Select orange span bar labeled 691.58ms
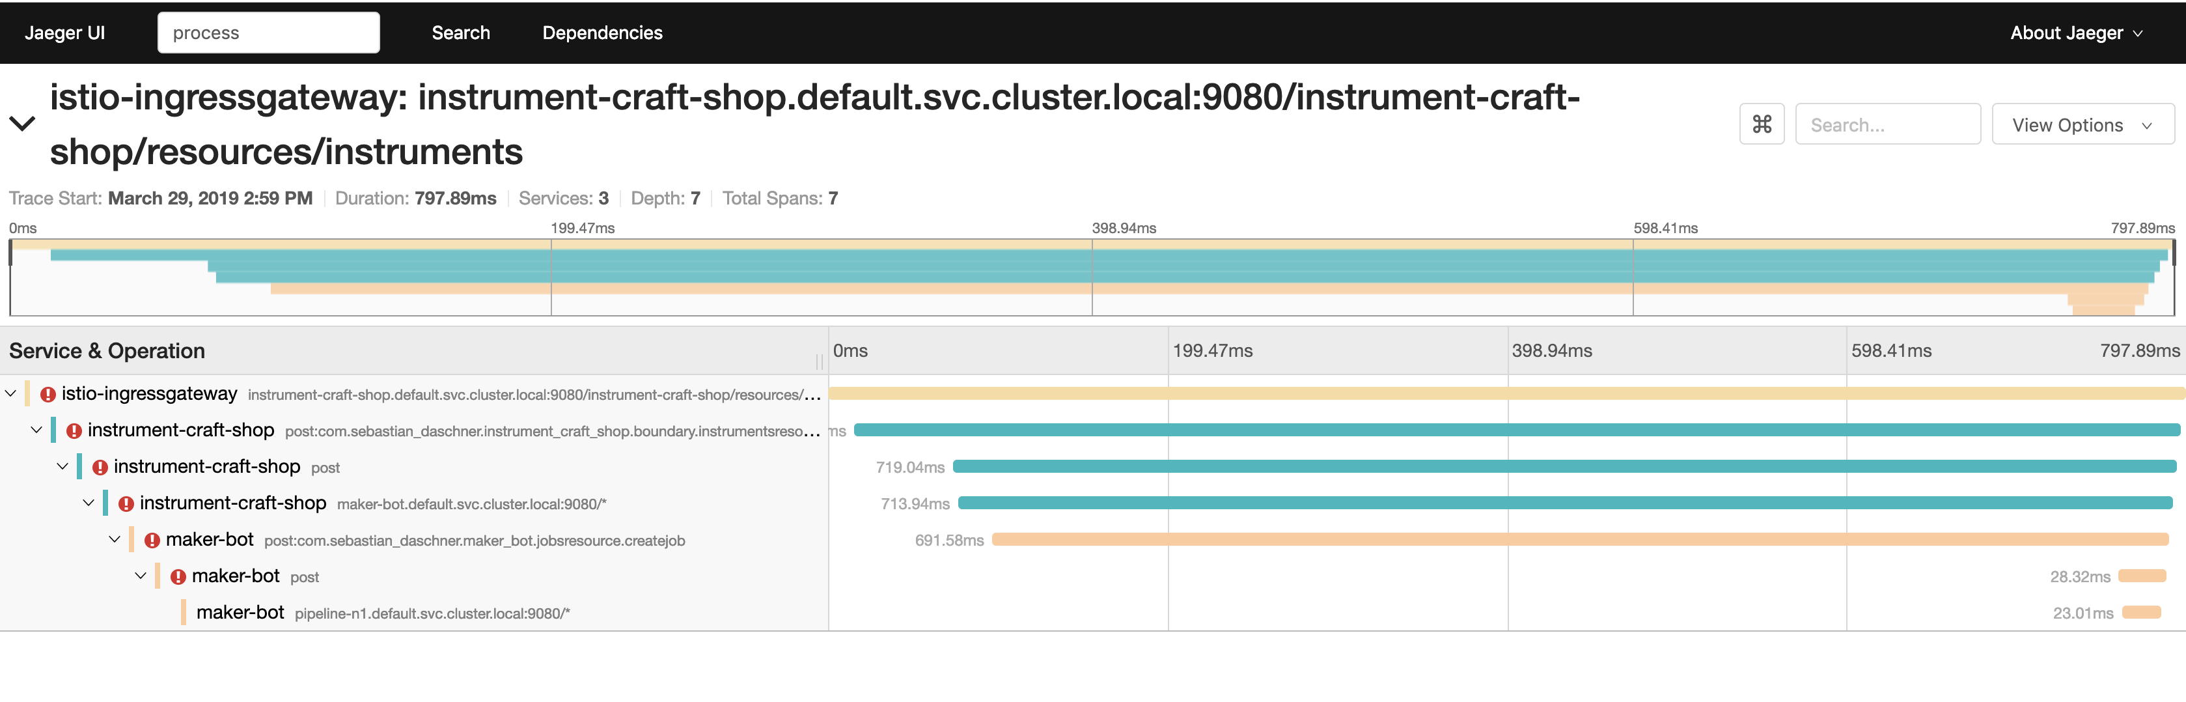The height and width of the screenshot is (702, 2186). tap(1580, 540)
